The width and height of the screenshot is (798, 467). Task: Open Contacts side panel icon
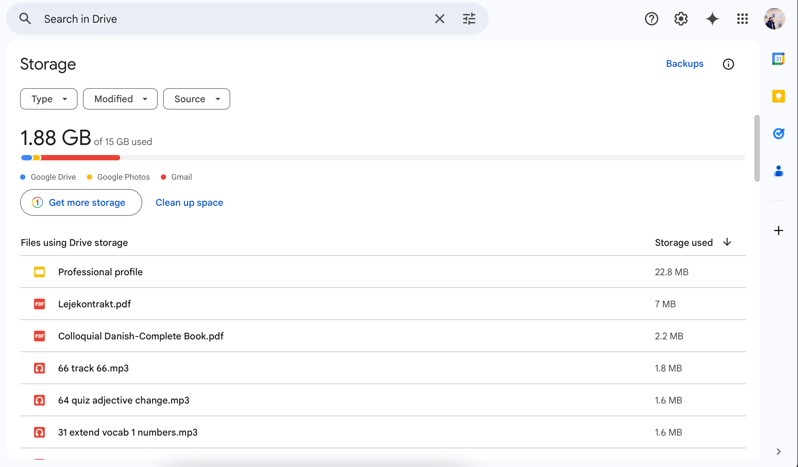click(778, 171)
